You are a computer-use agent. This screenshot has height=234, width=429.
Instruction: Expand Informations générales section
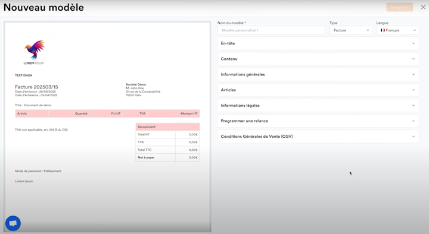(x=318, y=74)
